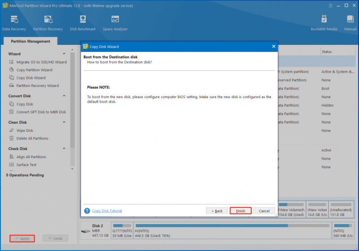Click the Finish button
359x251 pixels.
point(241,211)
